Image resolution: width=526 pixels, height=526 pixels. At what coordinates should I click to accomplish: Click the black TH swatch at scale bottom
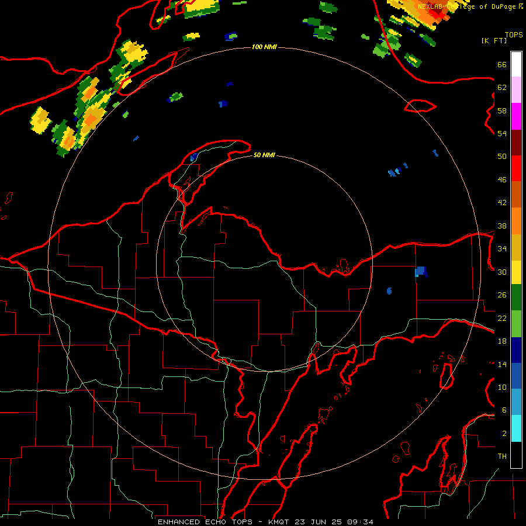pos(516,455)
